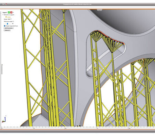Screen dimensions: 155x136
Task: Toggle the Display Supported Faces checkbox
Action: 4,26
